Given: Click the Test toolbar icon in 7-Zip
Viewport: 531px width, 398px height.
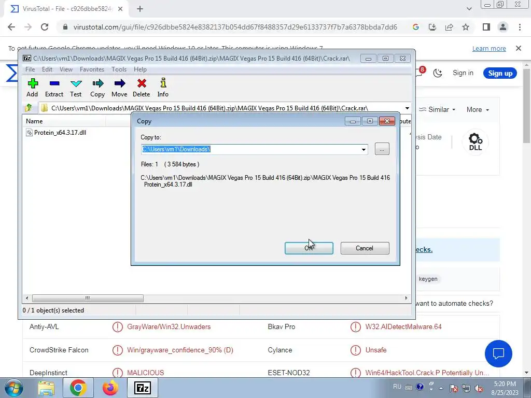Looking at the screenshot, I should click(x=76, y=87).
